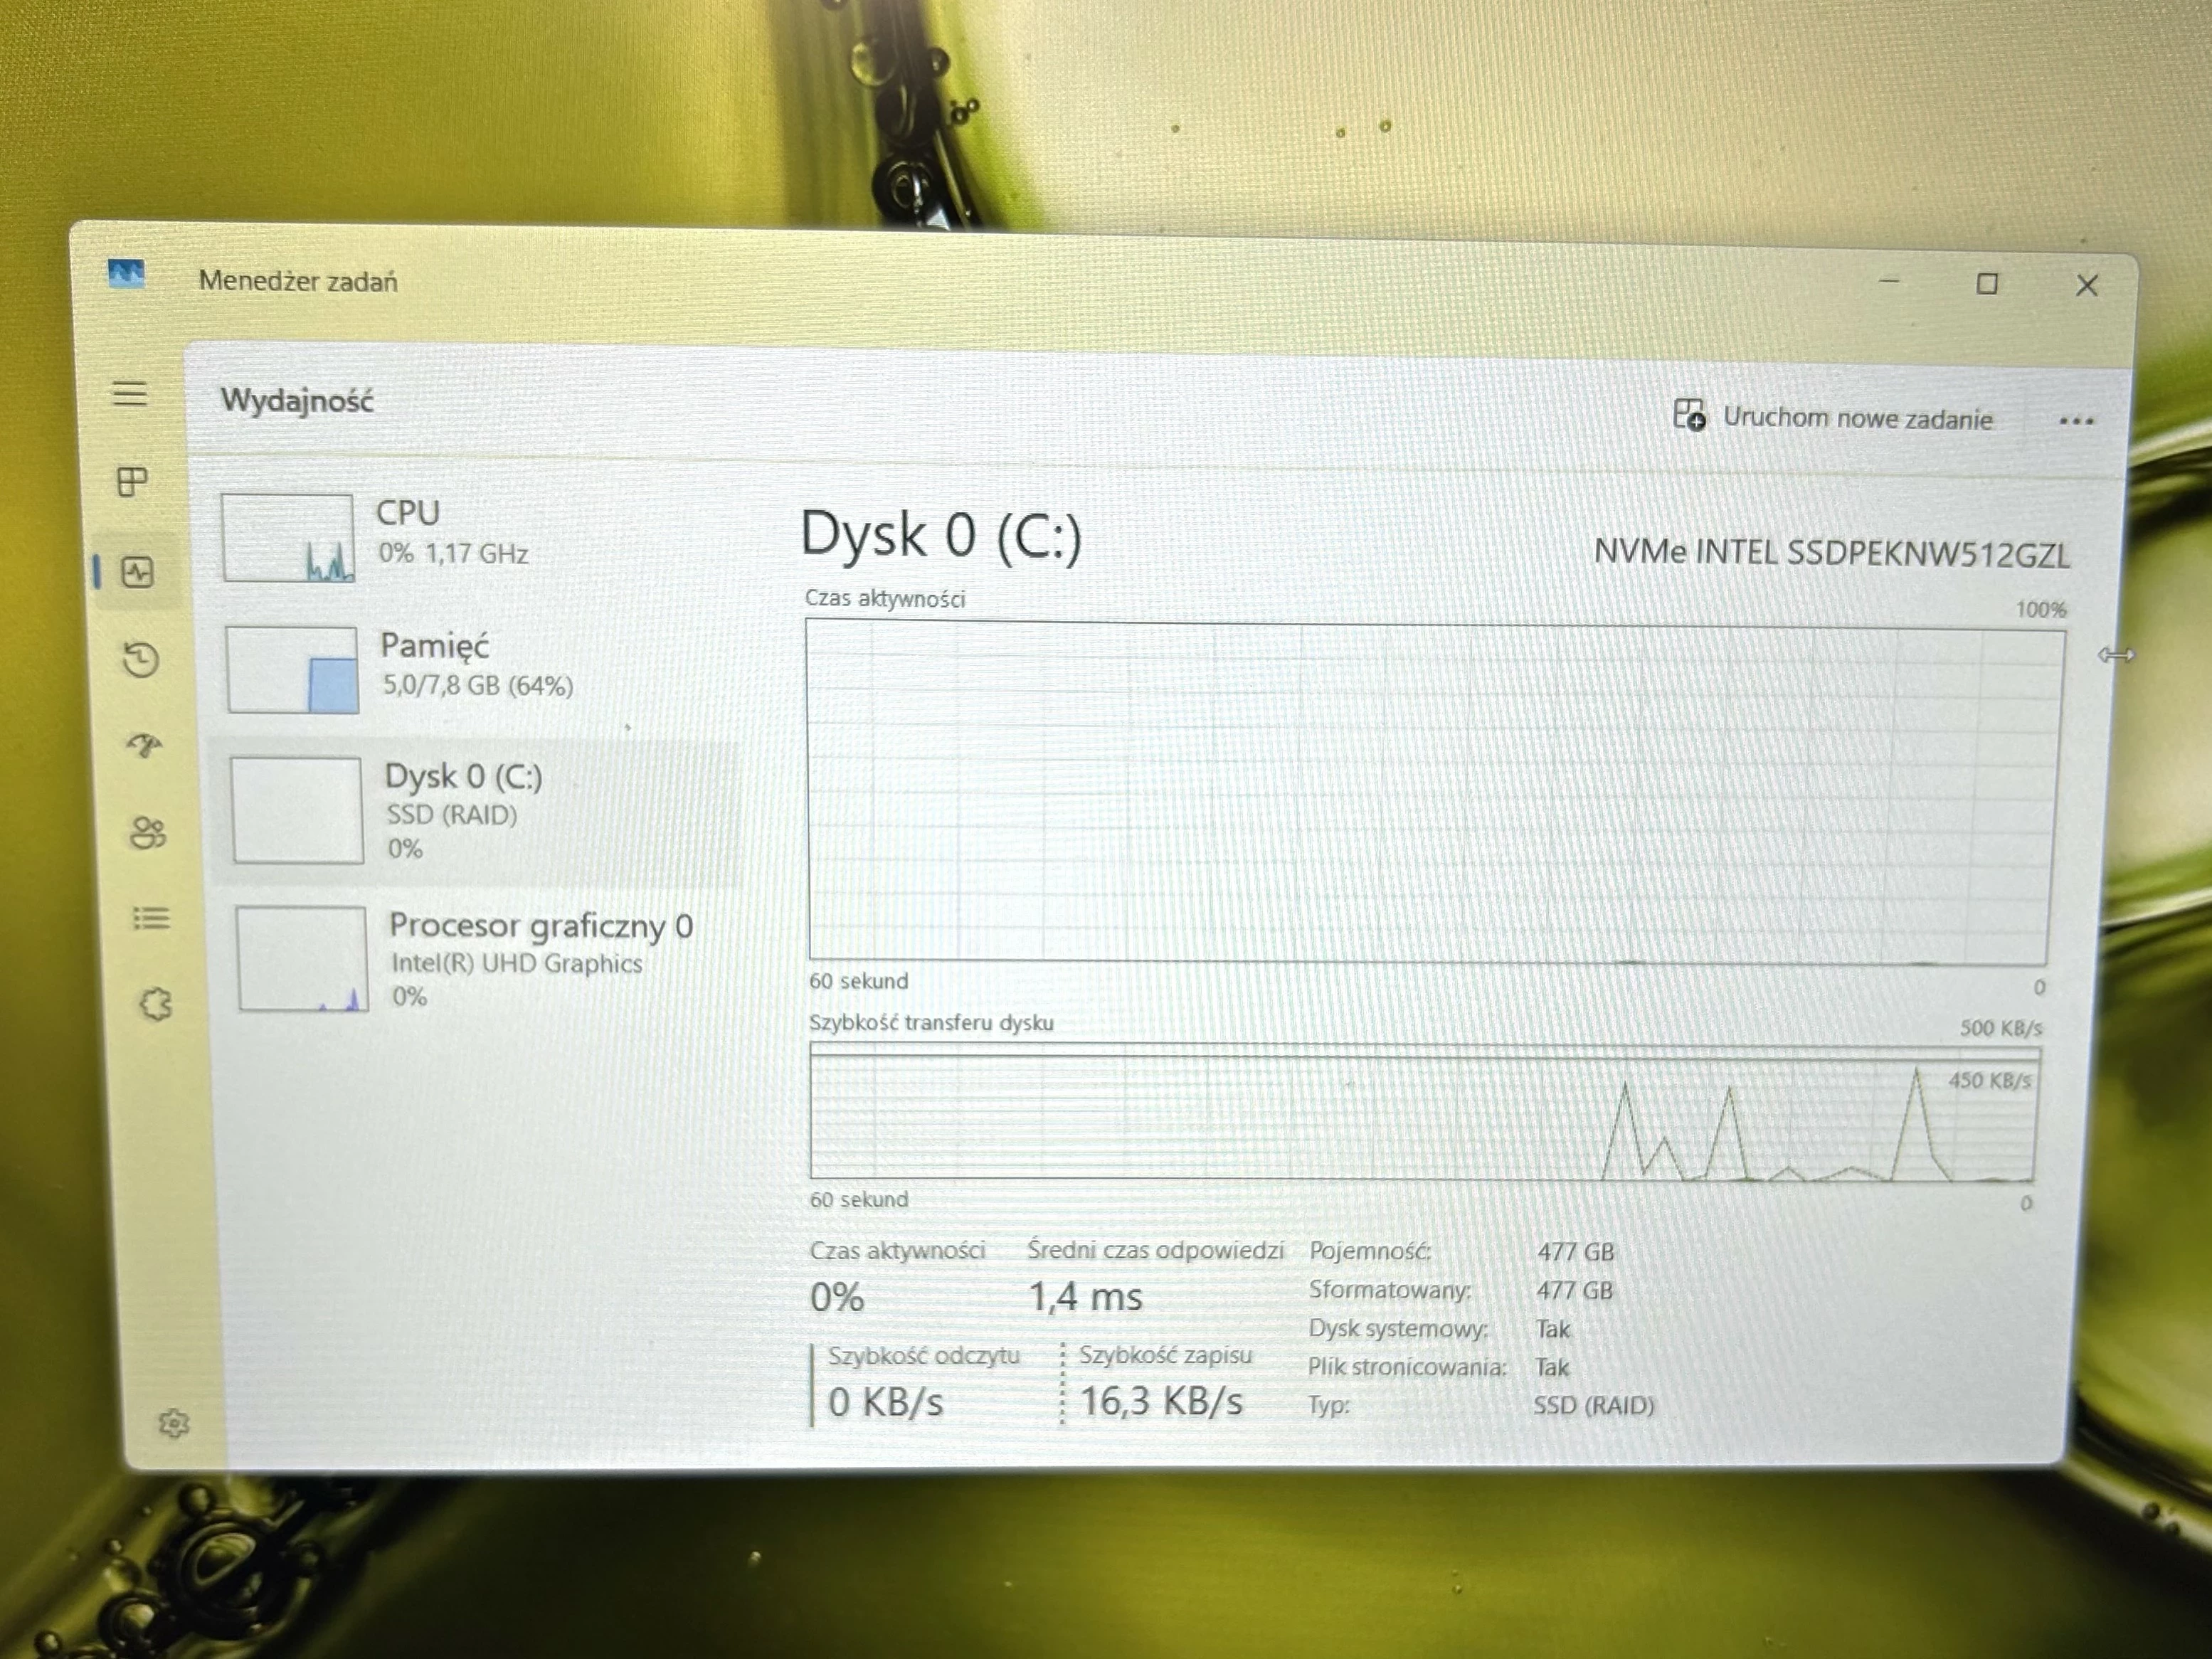Viewport: 2212px width, 1659px height.
Task: Open the Users page icon
Action: (148, 832)
